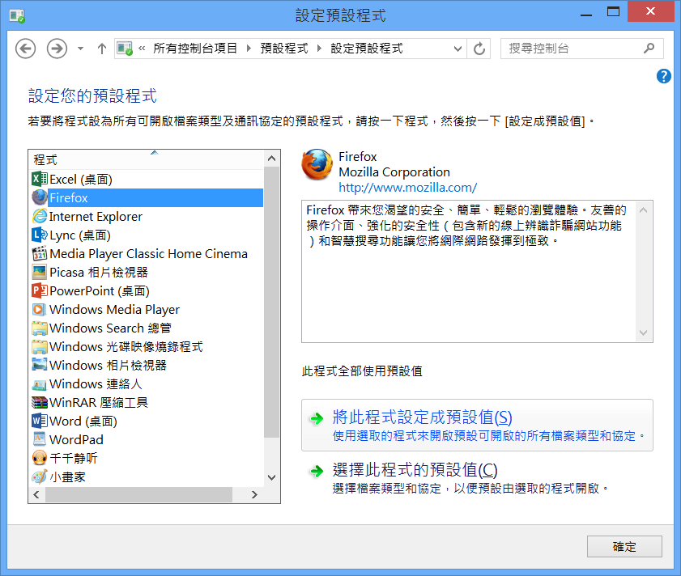This screenshot has width=681, height=576.
Task: Open help with the blue question mark icon
Action: point(664,76)
